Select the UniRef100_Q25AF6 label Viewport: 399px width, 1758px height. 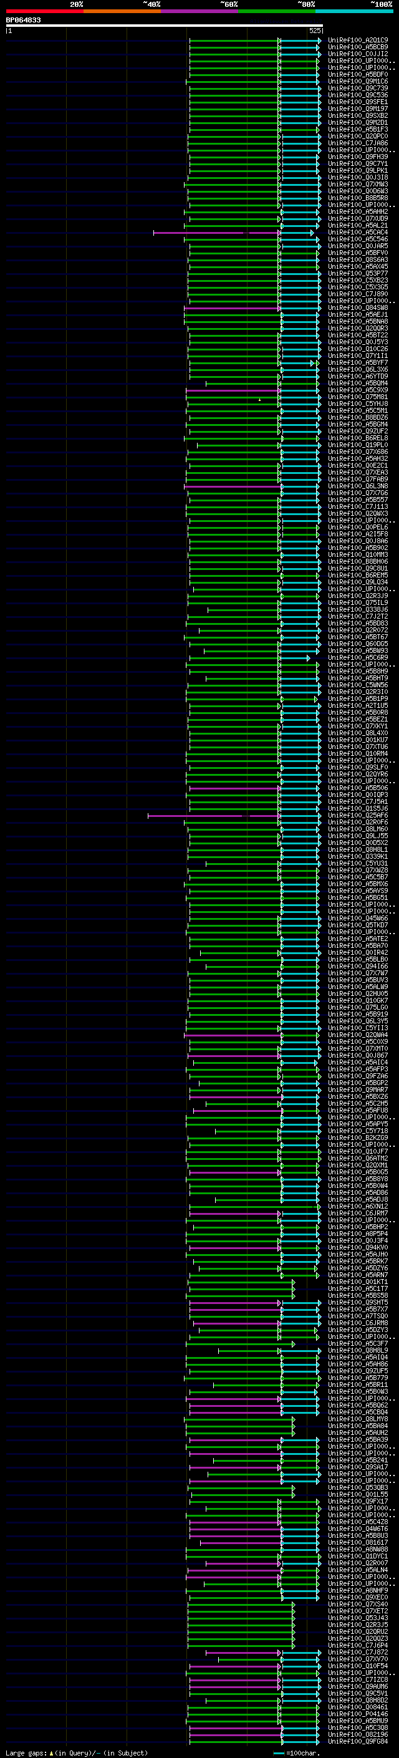pos(358,815)
